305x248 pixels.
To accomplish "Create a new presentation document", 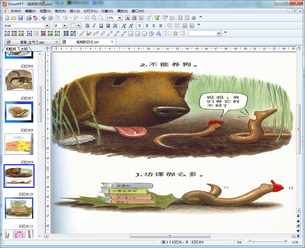I will pos(7,18).
